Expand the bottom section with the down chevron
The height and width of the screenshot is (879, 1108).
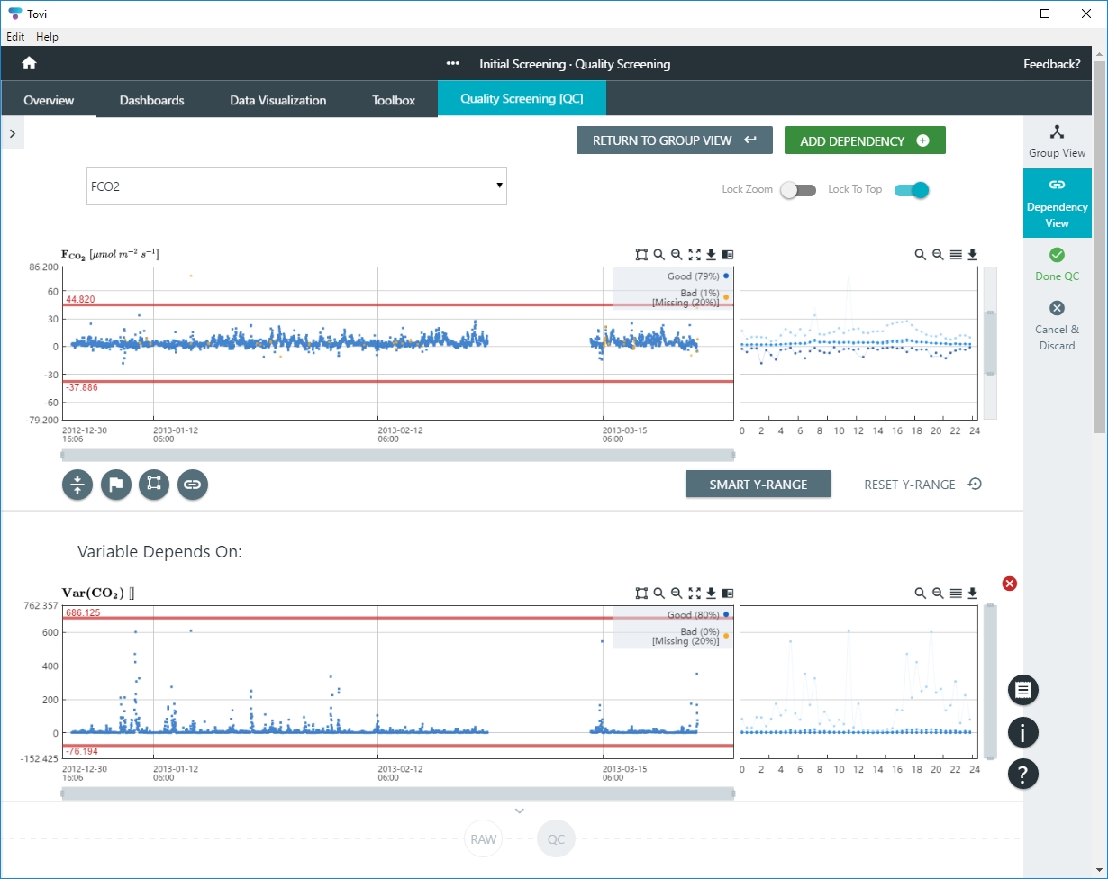(x=520, y=811)
